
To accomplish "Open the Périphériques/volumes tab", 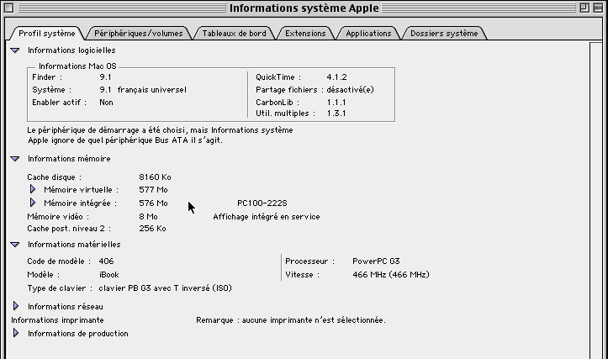I will [139, 34].
